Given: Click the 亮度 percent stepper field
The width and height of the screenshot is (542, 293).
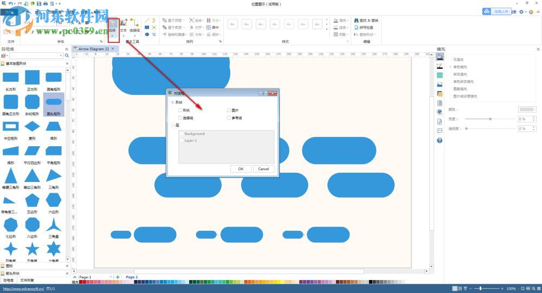Looking at the screenshot, I should (527, 119).
